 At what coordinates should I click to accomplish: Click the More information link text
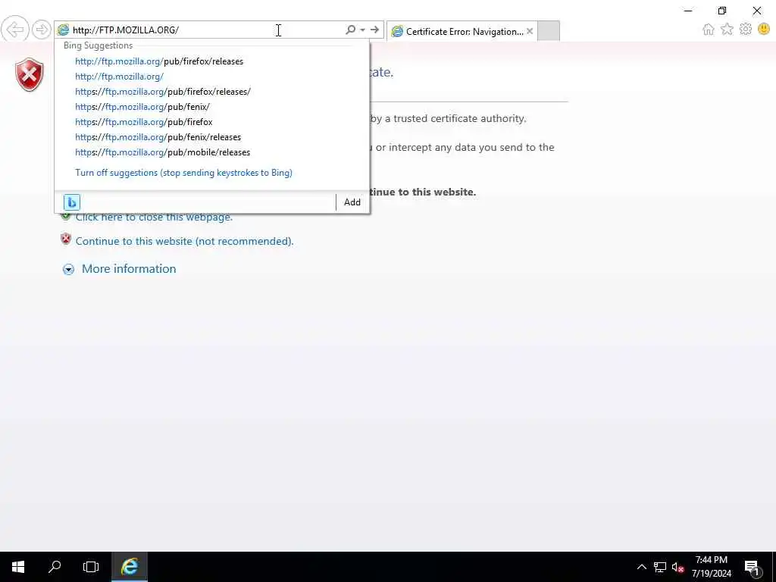[129, 269]
